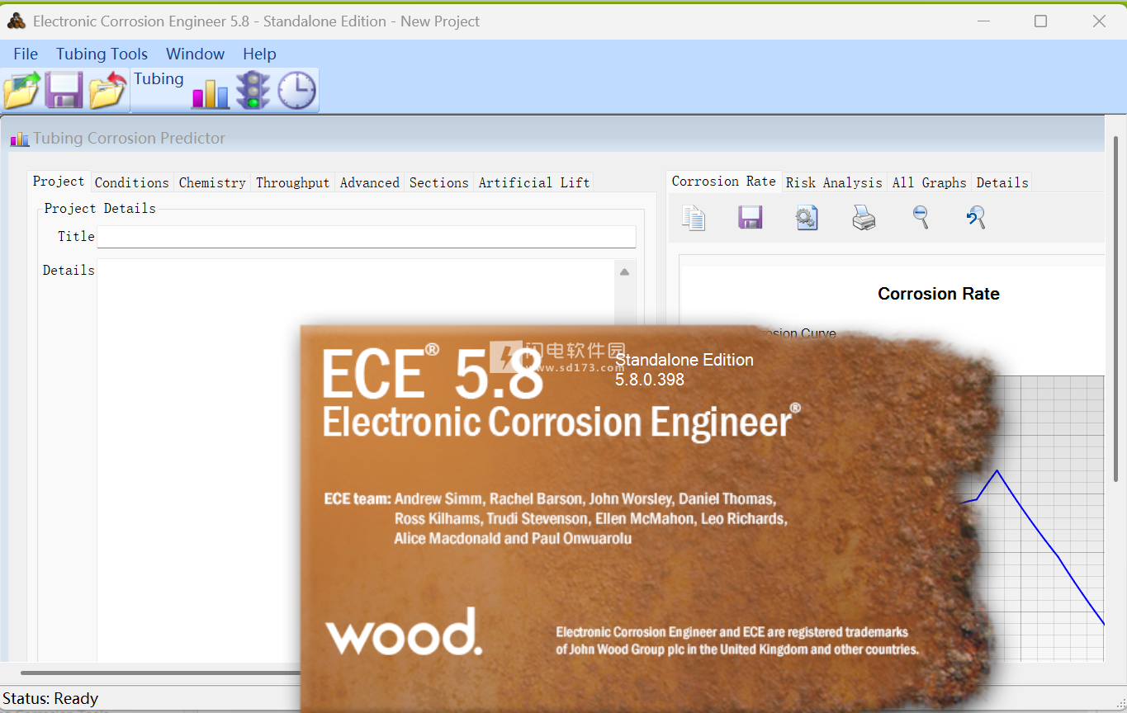Image resolution: width=1127 pixels, height=713 pixels.
Task: Click the clock icon in toolbar
Action: pyautogui.click(x=296, y=91)
